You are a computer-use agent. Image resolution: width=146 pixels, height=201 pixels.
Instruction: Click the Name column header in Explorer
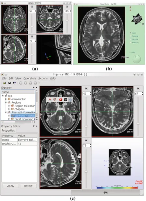tap(18, 92)
